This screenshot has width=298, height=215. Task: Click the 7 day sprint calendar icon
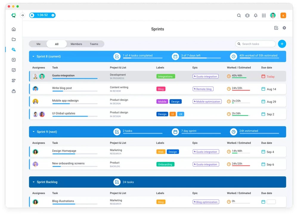click(175, 132)
